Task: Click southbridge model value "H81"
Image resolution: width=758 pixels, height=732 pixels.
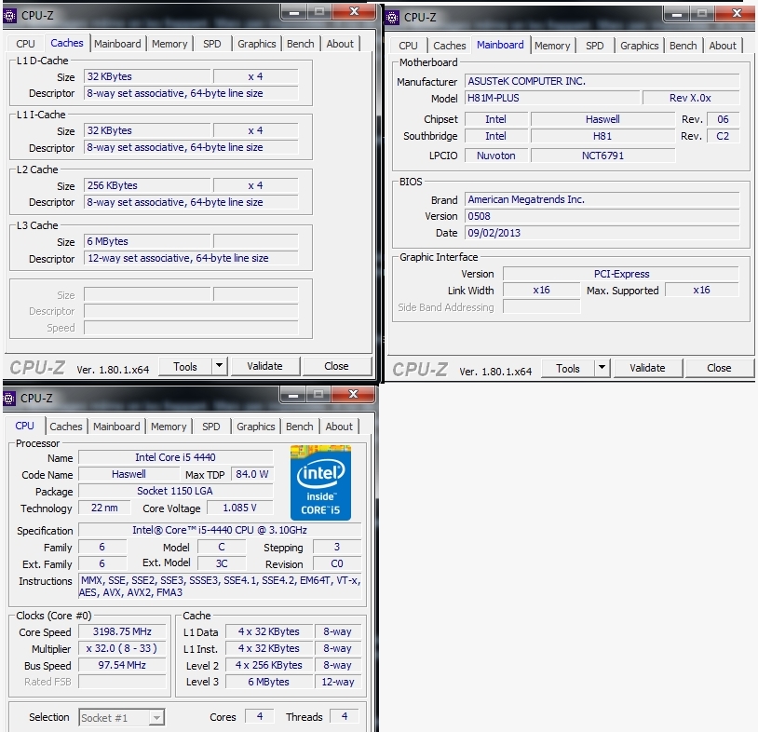Action: pyautogui.click(x=602, y=136)
